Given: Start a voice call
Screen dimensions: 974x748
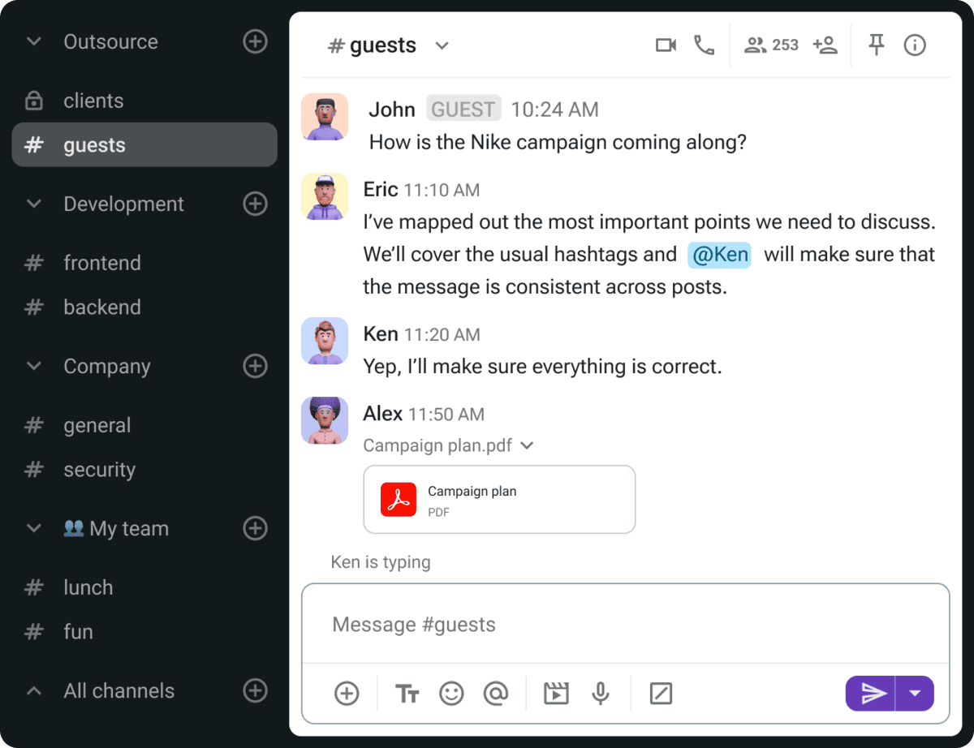Looking at the screenshot, I should pyautogui.click(x=704, y=45).
